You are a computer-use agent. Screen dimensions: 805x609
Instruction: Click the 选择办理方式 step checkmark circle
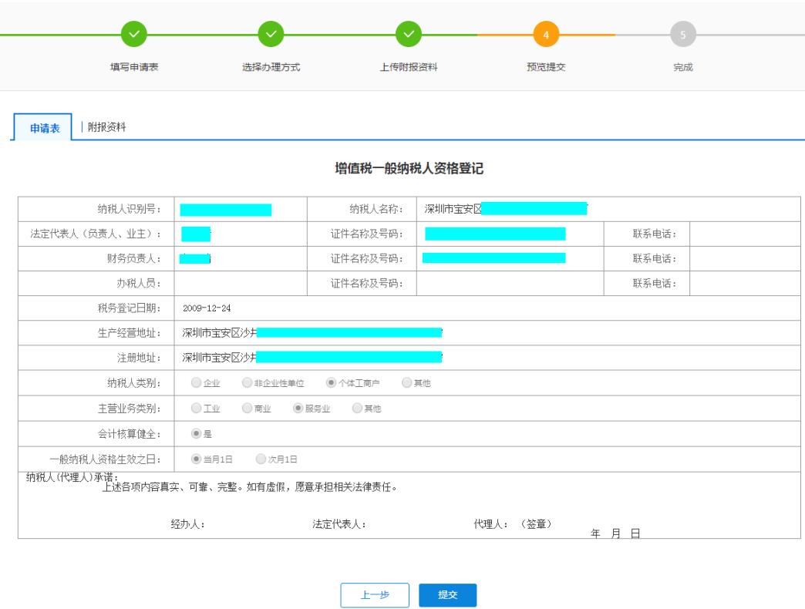[271, 35]
